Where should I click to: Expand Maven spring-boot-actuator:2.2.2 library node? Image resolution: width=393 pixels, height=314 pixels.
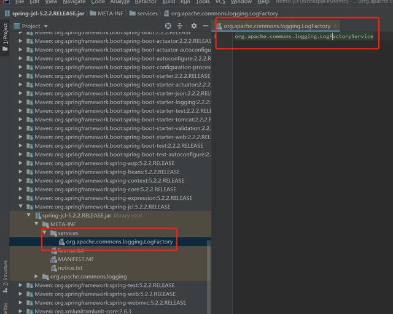click(x=20, y=41)
